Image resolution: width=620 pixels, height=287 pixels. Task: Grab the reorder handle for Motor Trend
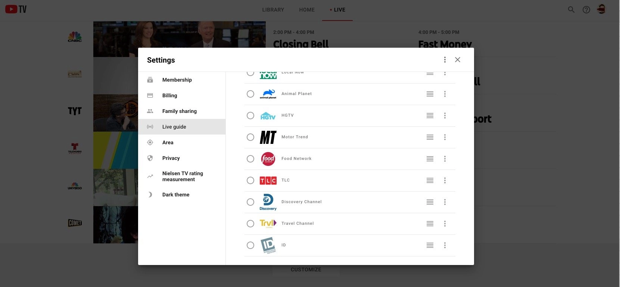tap(430, 137)
